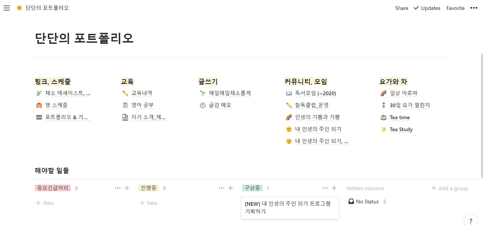Mark the page as Favorite
483x225 pixels.
(455, 8)
